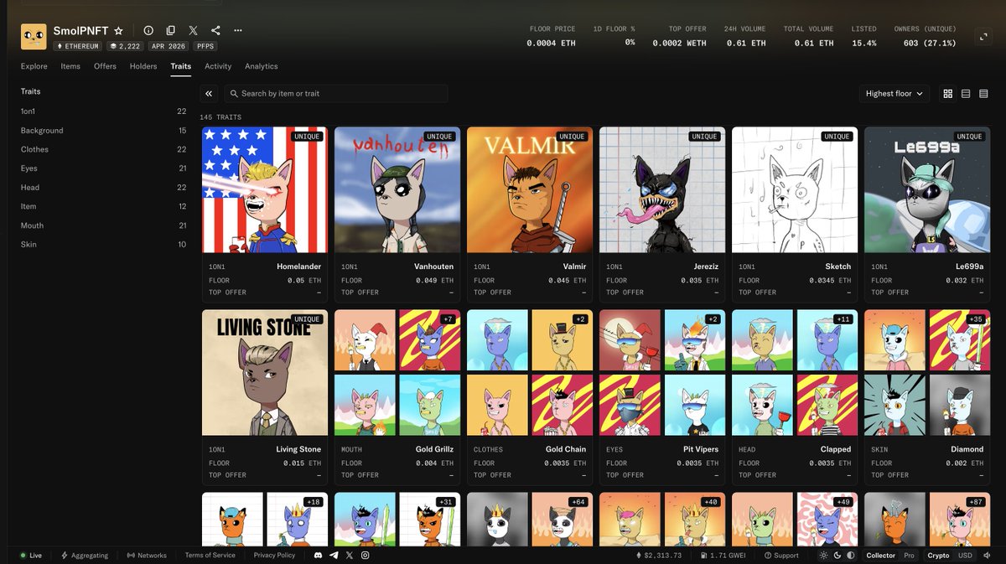1006x564 pixels.
Task: Open the Telegram icon in the footer
Action: (x=334, y=556)
